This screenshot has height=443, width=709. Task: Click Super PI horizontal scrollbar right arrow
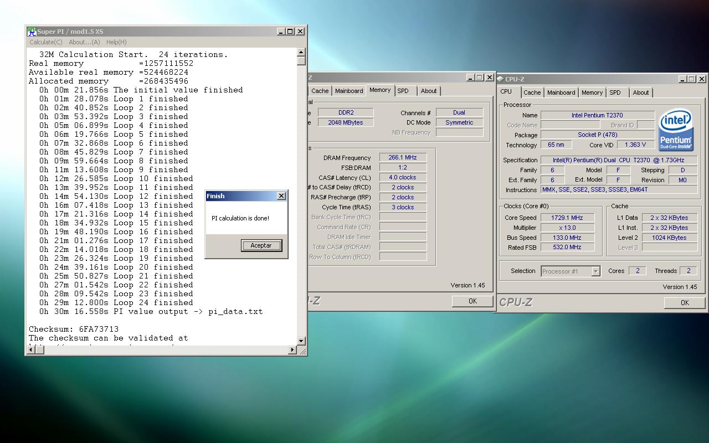(292, 349)
